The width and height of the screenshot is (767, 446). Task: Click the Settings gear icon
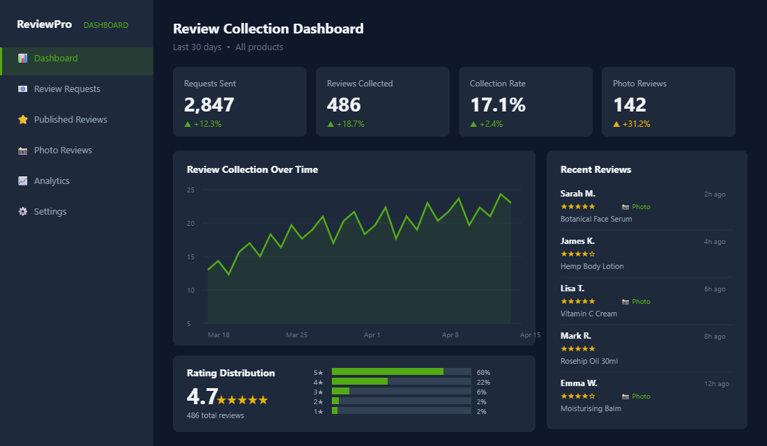pyautogui.click(x=22, y=211)
